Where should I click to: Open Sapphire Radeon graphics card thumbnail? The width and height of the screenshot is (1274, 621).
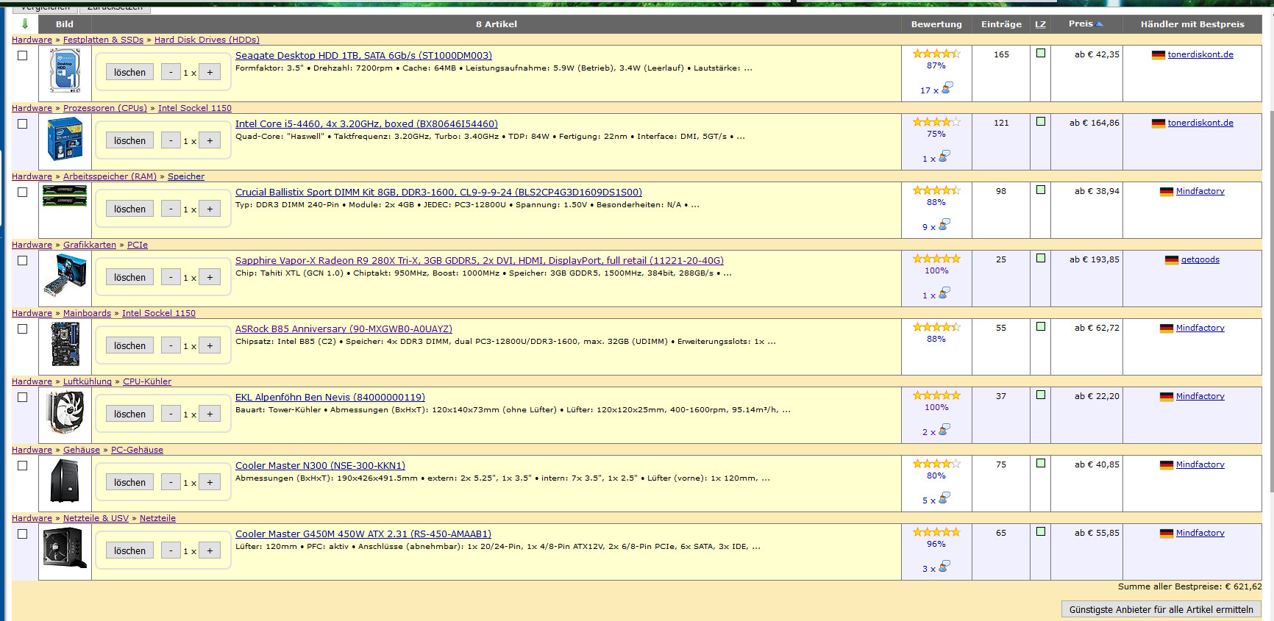pyautogui.click(x=65, y=275)
